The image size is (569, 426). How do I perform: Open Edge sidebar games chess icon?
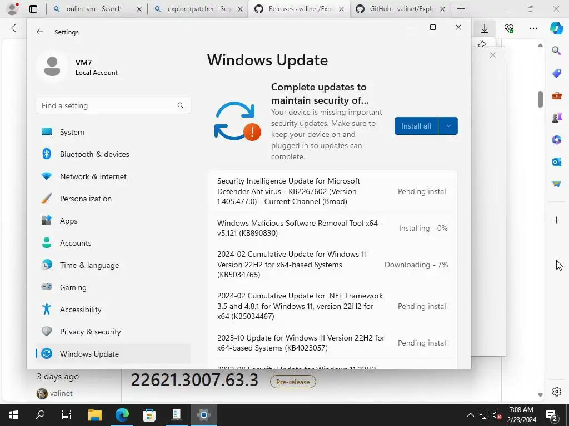(x=556, y=118)
